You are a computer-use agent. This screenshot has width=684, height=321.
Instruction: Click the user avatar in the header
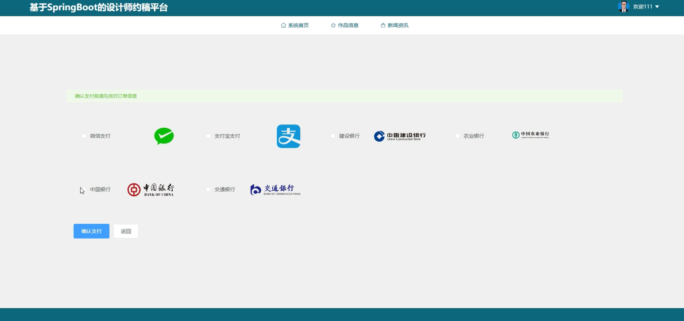[624, 6]
